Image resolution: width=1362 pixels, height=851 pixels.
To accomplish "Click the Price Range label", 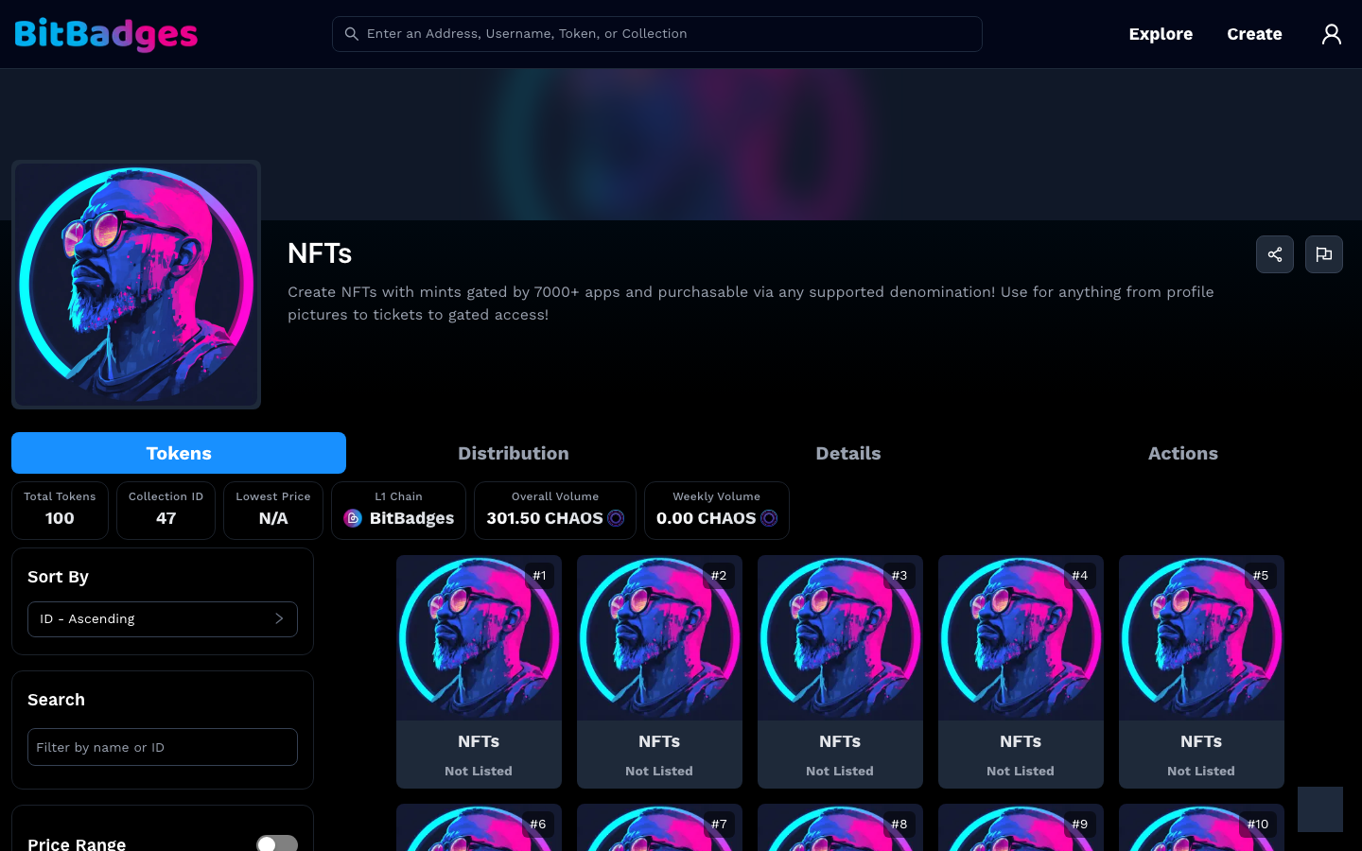I will (77, 843).
